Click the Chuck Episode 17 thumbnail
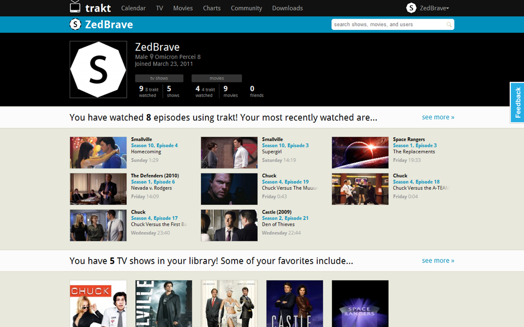This screenshot has height=327, width=524. click(98, 225)
